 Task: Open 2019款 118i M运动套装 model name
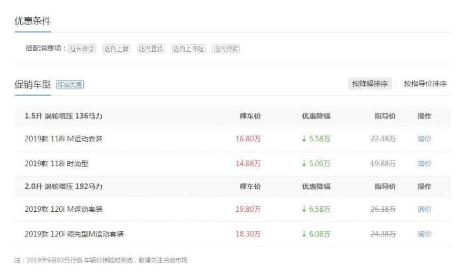64,139
